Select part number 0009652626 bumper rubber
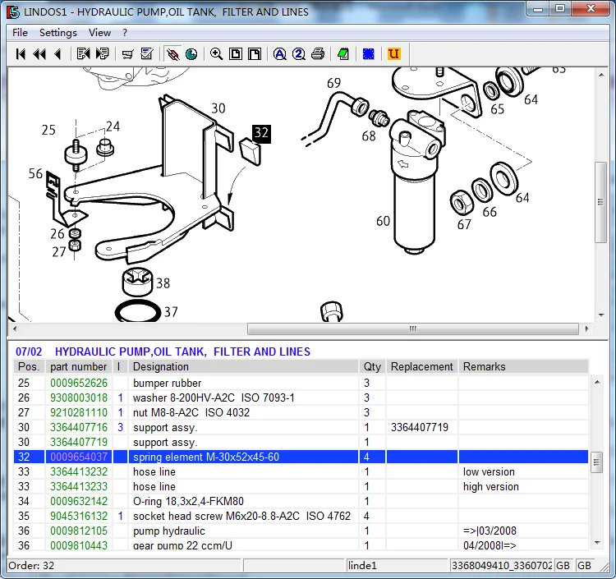616x579 pixels. (79, 384)
